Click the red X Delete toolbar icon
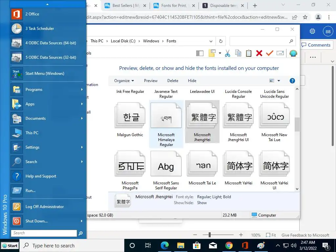Image resolution: width=336 pixels, height=252 pixels. [x=259, y=53]
